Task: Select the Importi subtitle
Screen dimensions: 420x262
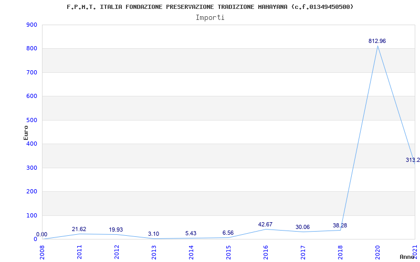Action: click(210, 18)
